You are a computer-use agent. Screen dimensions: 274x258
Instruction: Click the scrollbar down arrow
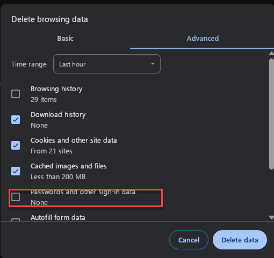[x=271, y=217]
